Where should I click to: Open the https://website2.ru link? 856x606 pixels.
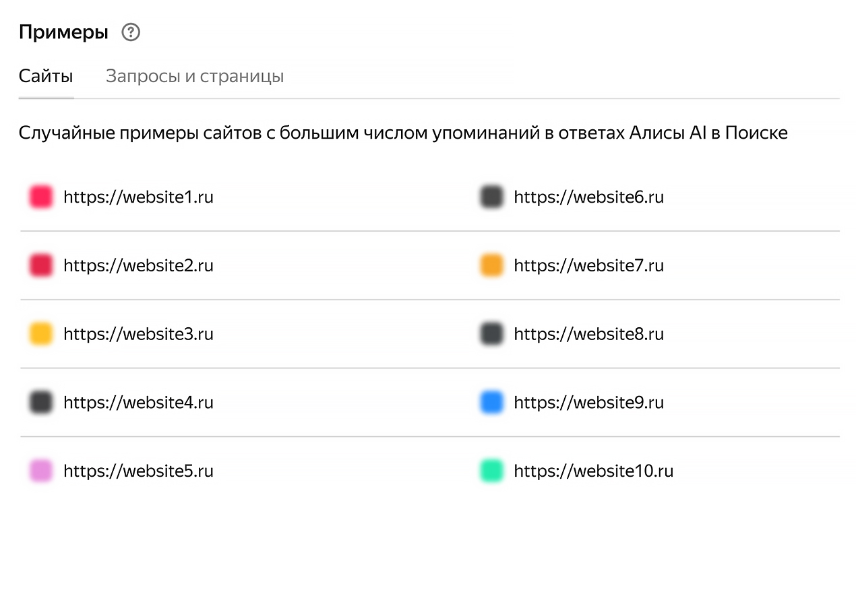[x=138, y=265]
